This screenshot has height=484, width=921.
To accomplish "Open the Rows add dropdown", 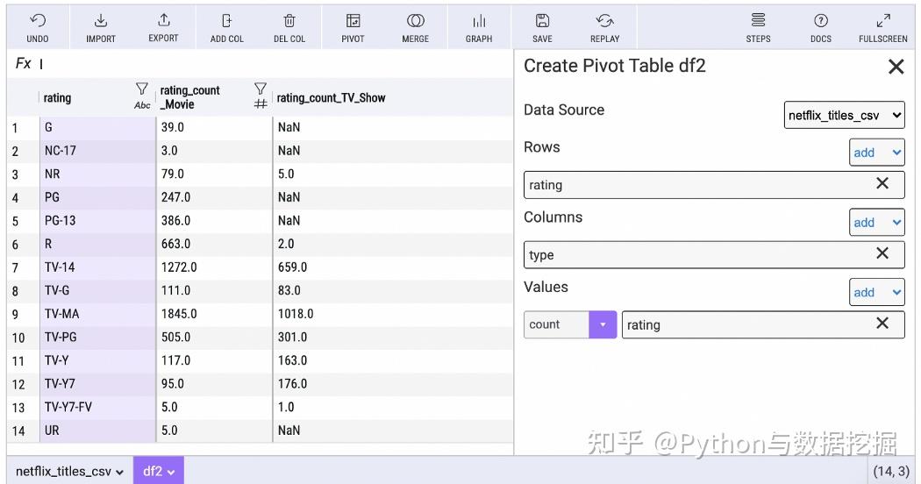I will point(876,153).
